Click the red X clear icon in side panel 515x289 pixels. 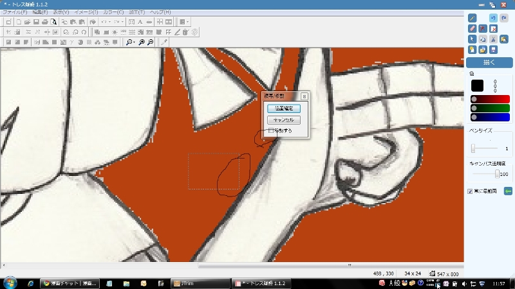pyautogui.click(x=493, y=28)
